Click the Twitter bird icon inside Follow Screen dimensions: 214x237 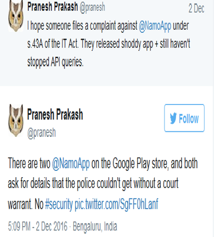(173, 118)
